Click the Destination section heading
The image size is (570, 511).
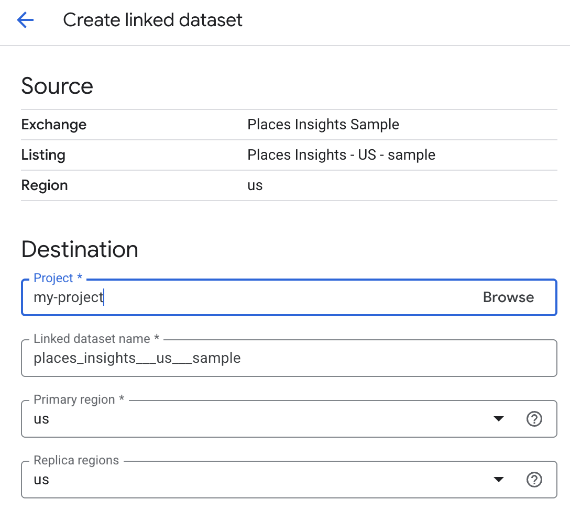coord(80,250)
